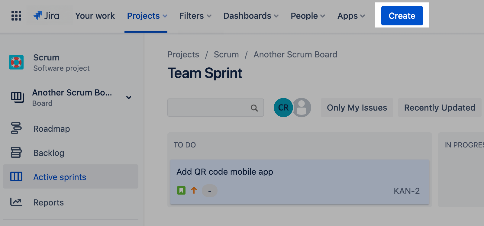This screenshot has width=484, height=226.
Task: Expand the Projects dropdown menu
Action: [x=147, y=16]
